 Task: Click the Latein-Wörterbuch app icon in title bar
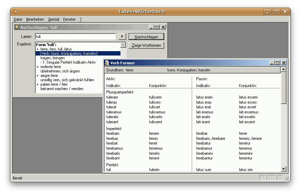pyautogui.click(x=15, y=12)
